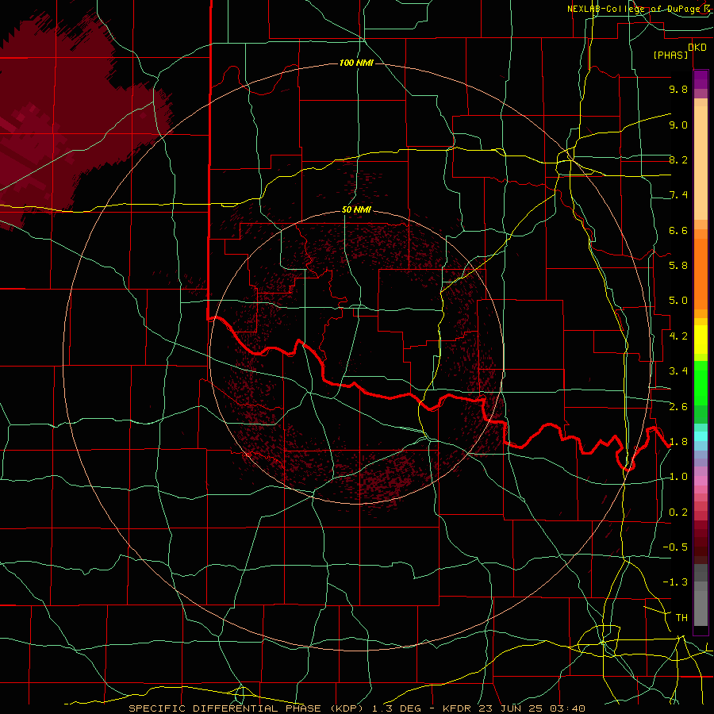Click the 50 NMI range ring label
The width and height of the screenshot is (714, 714).
356,210
